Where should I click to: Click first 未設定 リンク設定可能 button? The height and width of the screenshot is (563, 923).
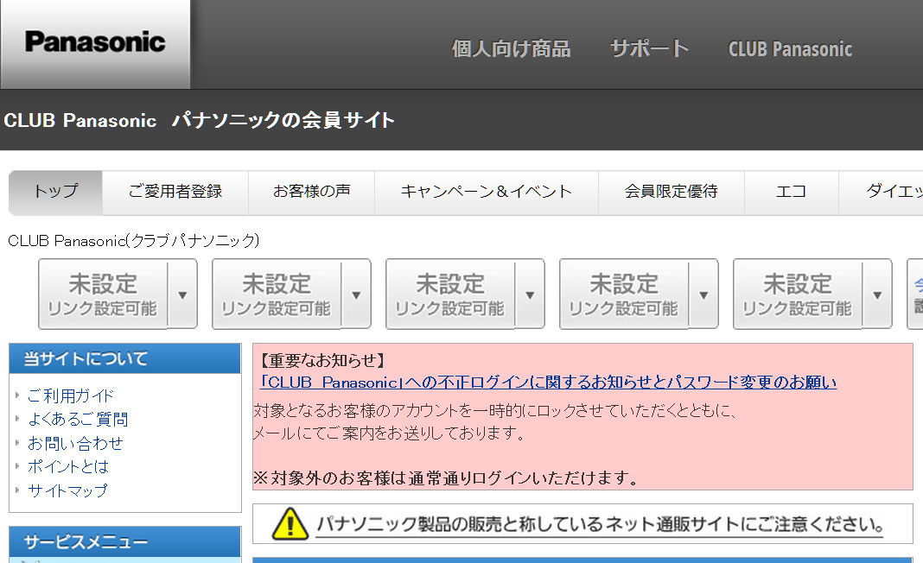(x=103, y=294)
